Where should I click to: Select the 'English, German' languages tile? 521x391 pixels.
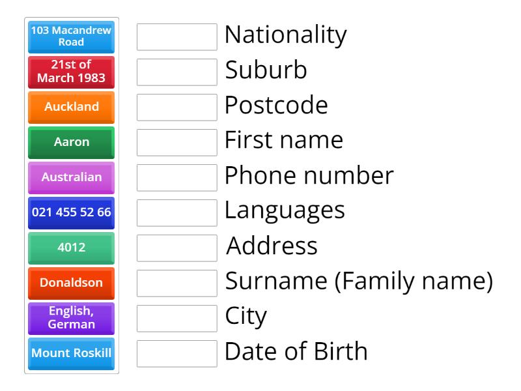coord(71,318)
